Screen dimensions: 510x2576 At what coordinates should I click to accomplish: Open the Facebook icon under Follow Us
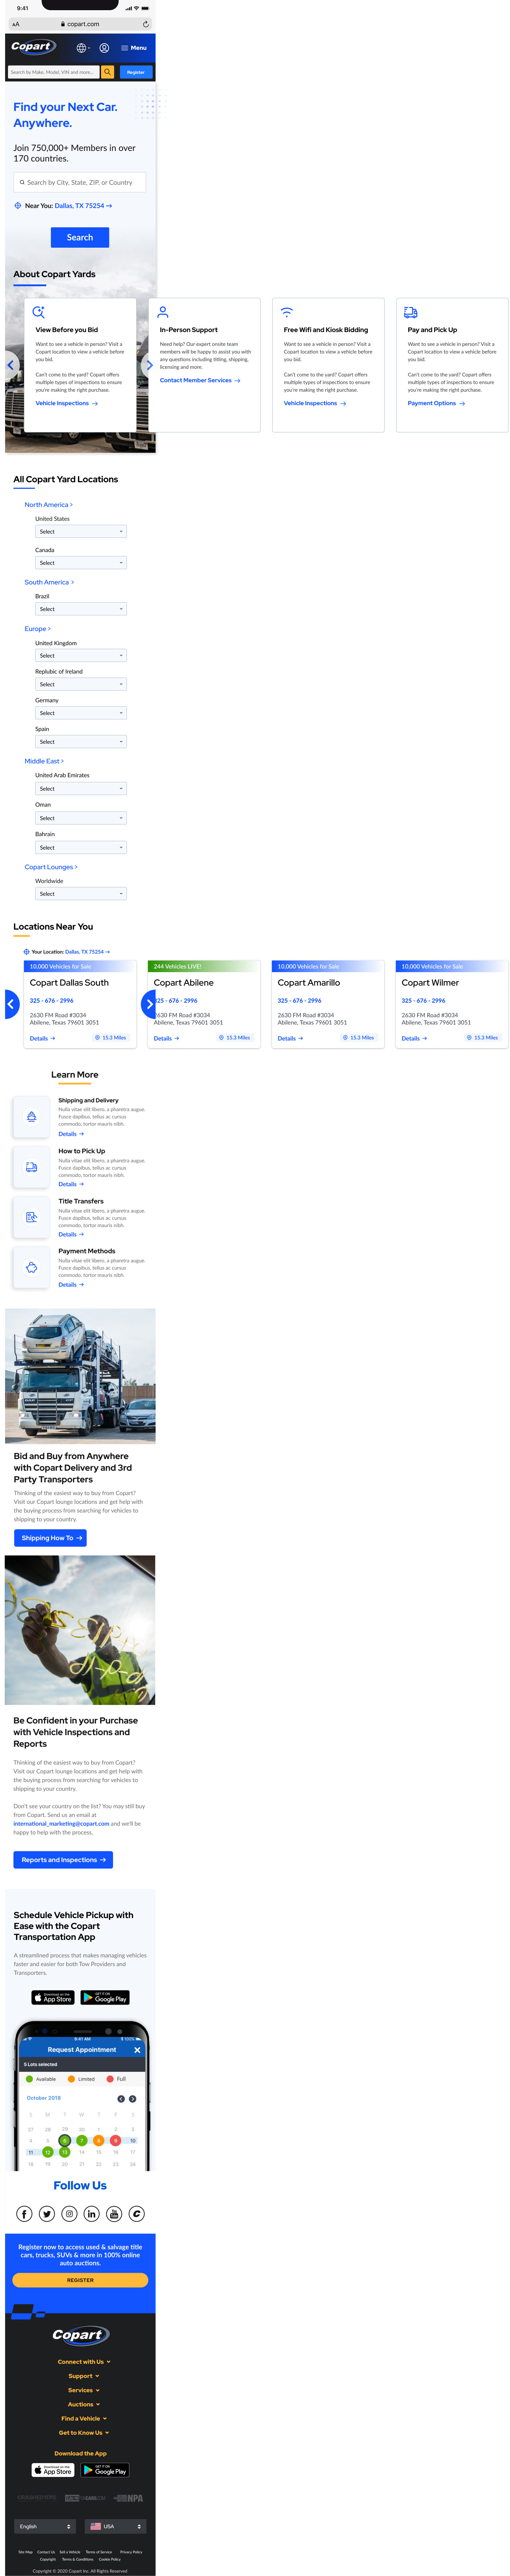24,2214
